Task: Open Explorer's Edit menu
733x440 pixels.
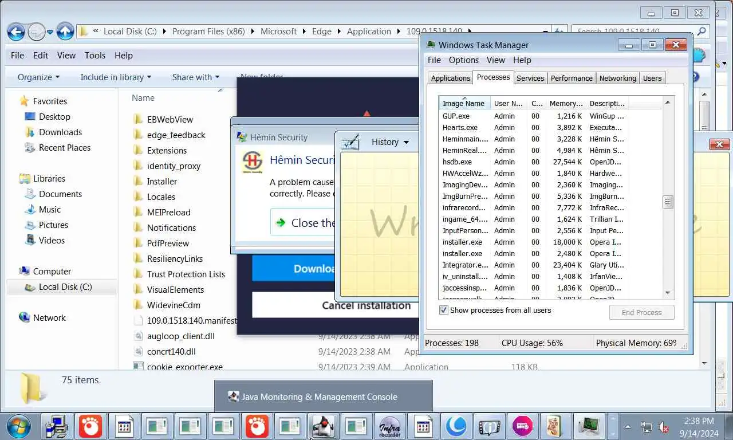Action: pyautogui.click(x=41, y=55)
